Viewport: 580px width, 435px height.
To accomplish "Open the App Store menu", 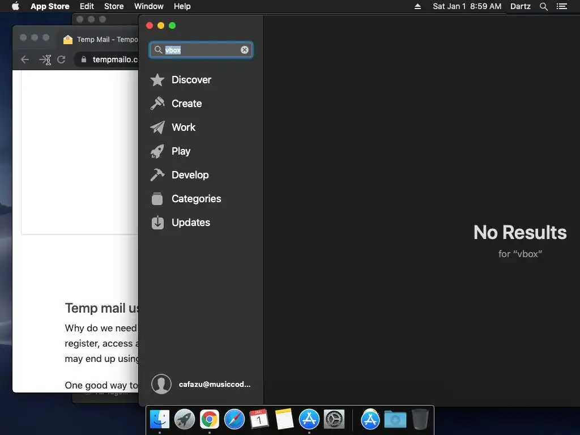I will point(50,6).
